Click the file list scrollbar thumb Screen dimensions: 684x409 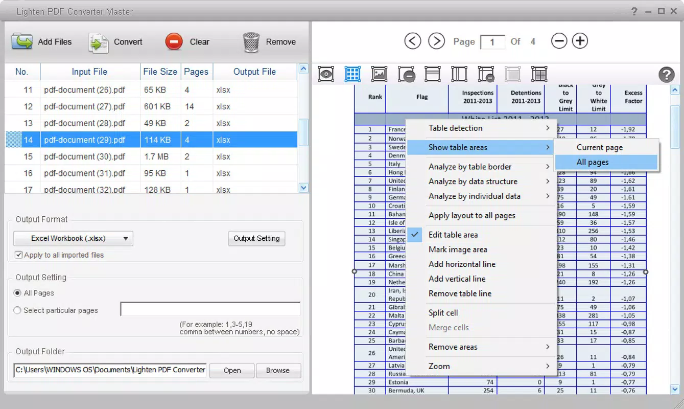(x=303, y=132)
